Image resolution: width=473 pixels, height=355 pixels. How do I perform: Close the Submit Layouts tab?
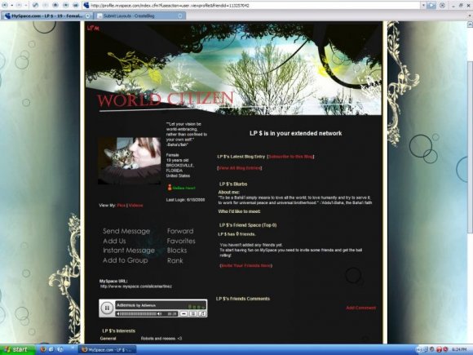click(x=180, y=16)
